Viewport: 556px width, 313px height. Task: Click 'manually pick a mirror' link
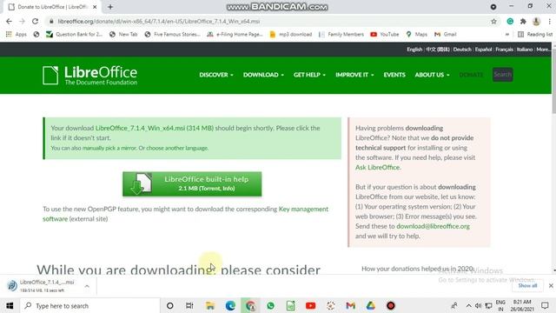pyautogui.click(x=109, y=148)
